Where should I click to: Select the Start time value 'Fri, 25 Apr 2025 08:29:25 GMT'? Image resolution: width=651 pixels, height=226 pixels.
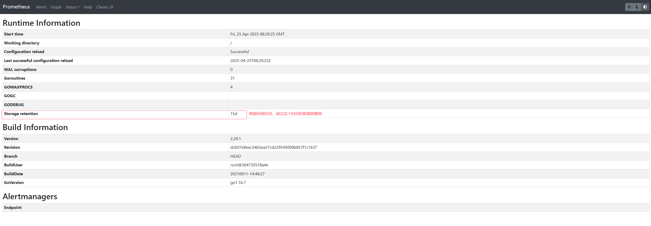pyautogui.click(x=257, y=34)
